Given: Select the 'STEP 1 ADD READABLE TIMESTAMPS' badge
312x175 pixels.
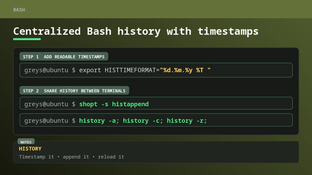Looking at the screenshot, I should click(x=64, y=56).
